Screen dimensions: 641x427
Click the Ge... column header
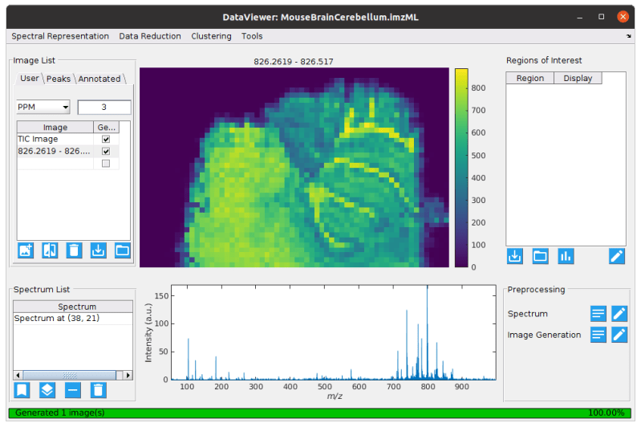point(106,127)
